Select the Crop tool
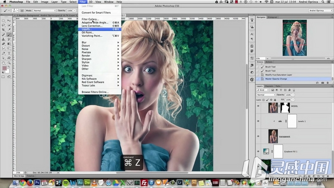The image size is (334, 188). point(3,30)
